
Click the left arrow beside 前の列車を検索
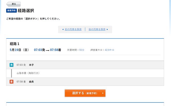pyautogui.click(x=63, y=29)
